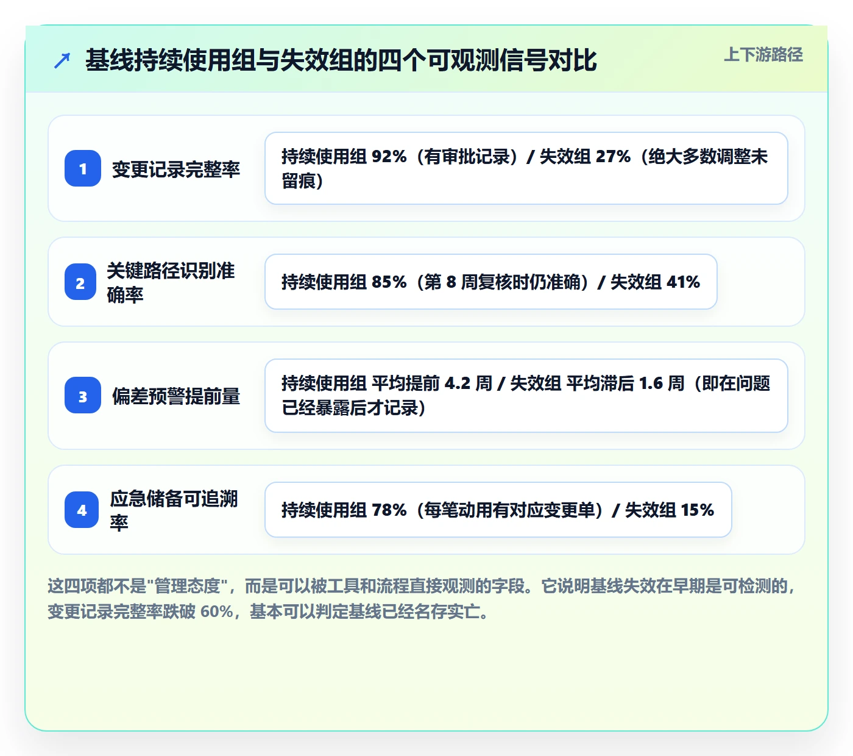The width and height of the screenshot is (853, 756).
Task: Click the 应急储备可追溯率 label
Action: pos(174,510)
